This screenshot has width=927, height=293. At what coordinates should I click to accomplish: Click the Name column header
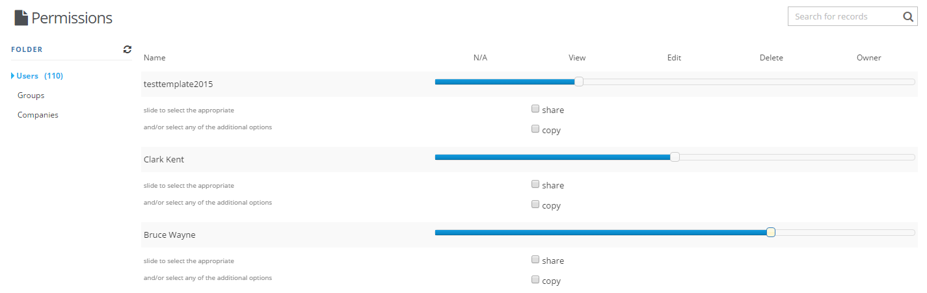(155, 58)
